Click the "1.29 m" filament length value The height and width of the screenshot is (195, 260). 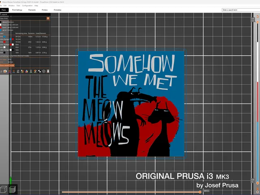[38, 47]
